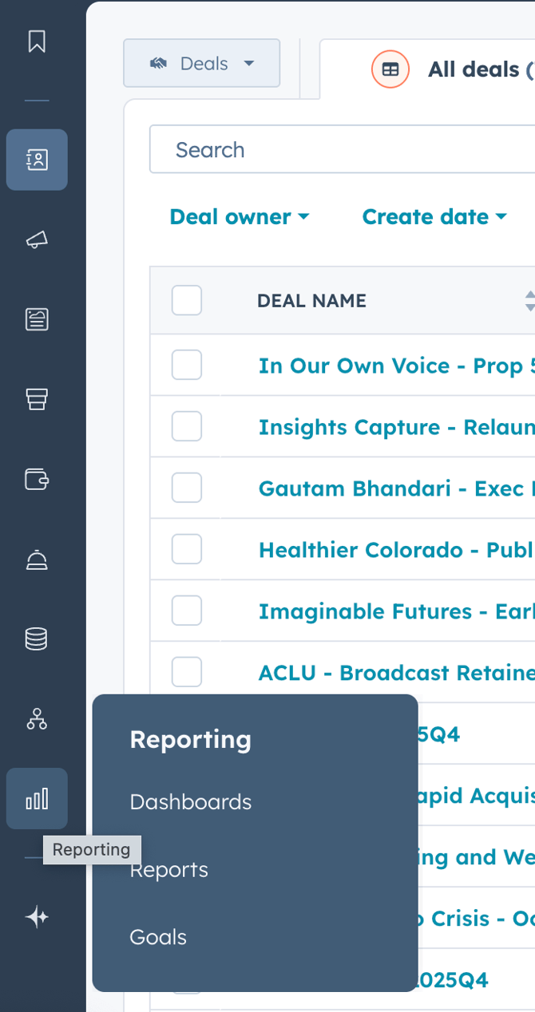The height and width of the screenshot is (1012, 535).
Task: Check the Insights Capture deal checkbox
Action: coord(187,427)
